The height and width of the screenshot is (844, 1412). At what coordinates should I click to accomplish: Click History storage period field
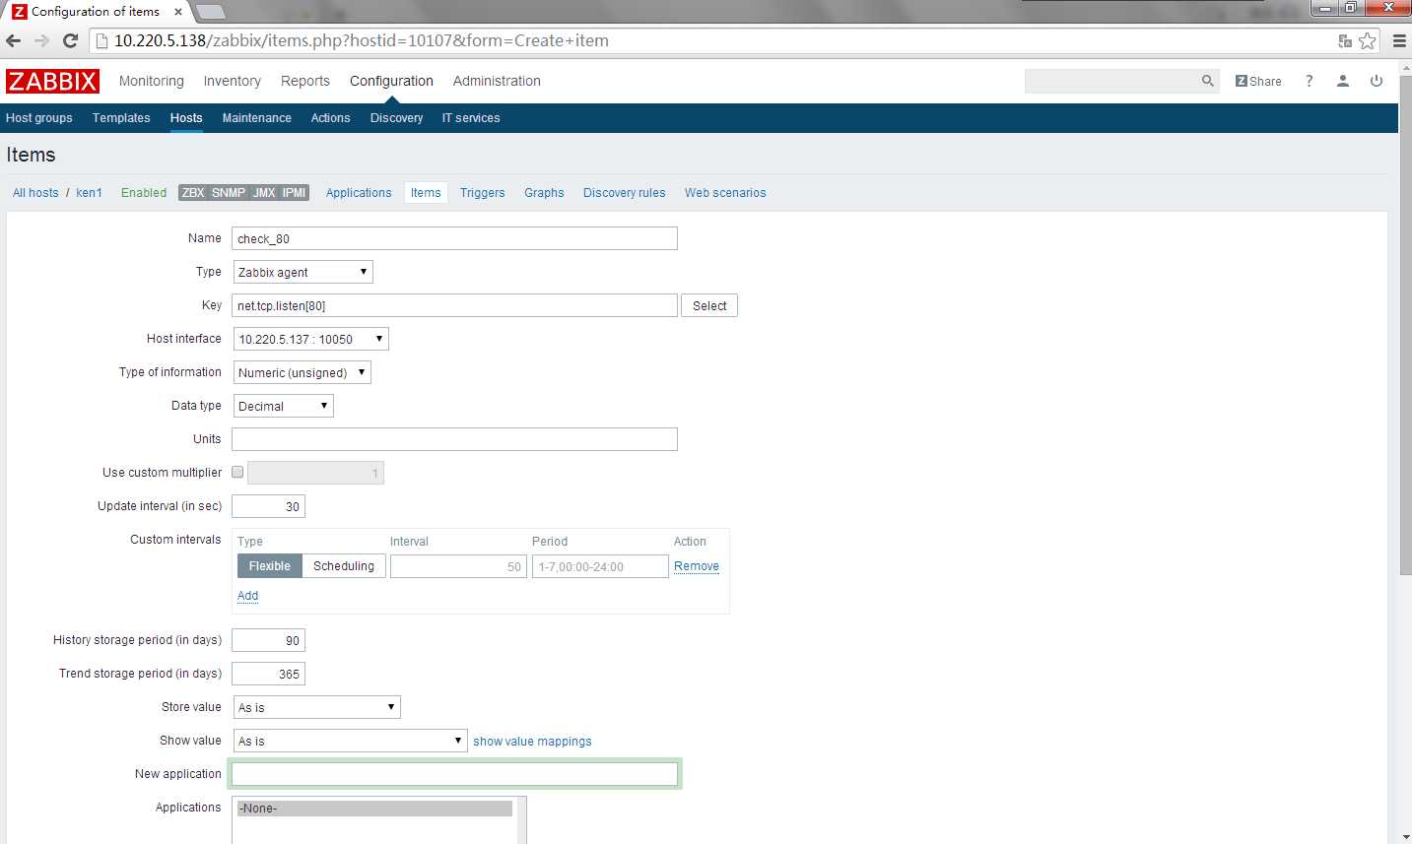(x=268, y=640)
